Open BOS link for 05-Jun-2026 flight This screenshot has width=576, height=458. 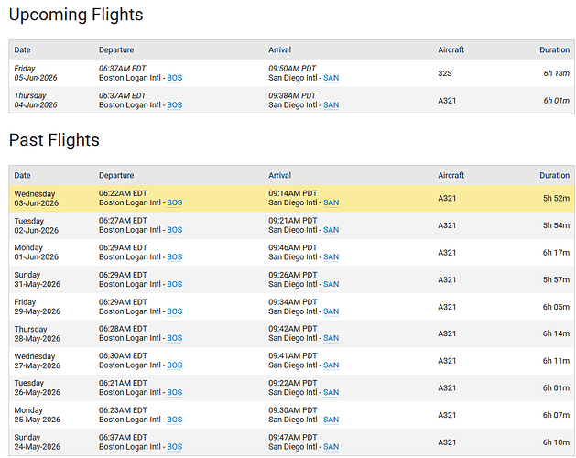pyautogui.click(x=175, y=78)
